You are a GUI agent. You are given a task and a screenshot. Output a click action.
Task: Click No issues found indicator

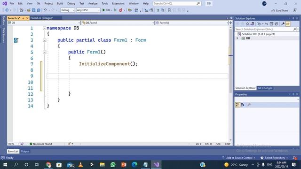pos(41,144)
